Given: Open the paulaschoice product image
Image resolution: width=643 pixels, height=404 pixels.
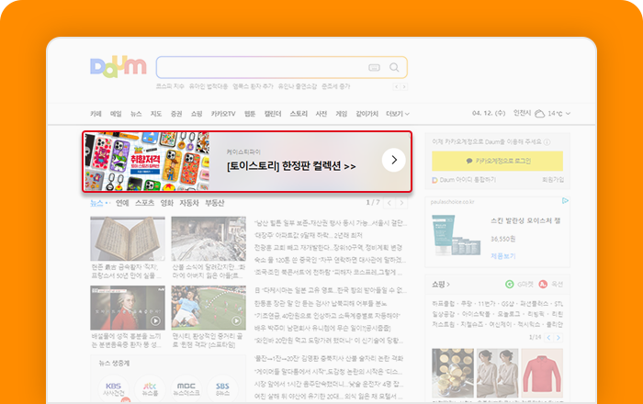Looking at the screenshot, I should [x=456, y=235].
